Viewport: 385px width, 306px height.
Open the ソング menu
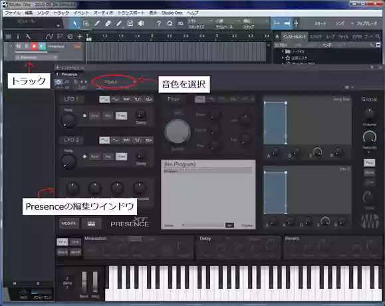coord(43,13)
